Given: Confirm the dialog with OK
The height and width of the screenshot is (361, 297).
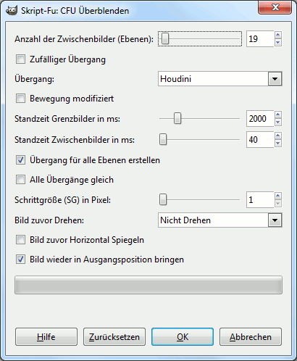Looking at the screenshot, I should [183, 336].
